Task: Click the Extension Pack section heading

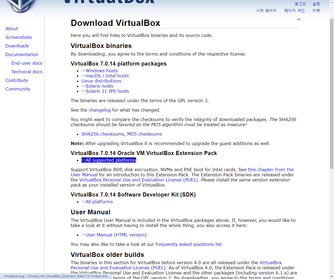Action: click(144, 153)
